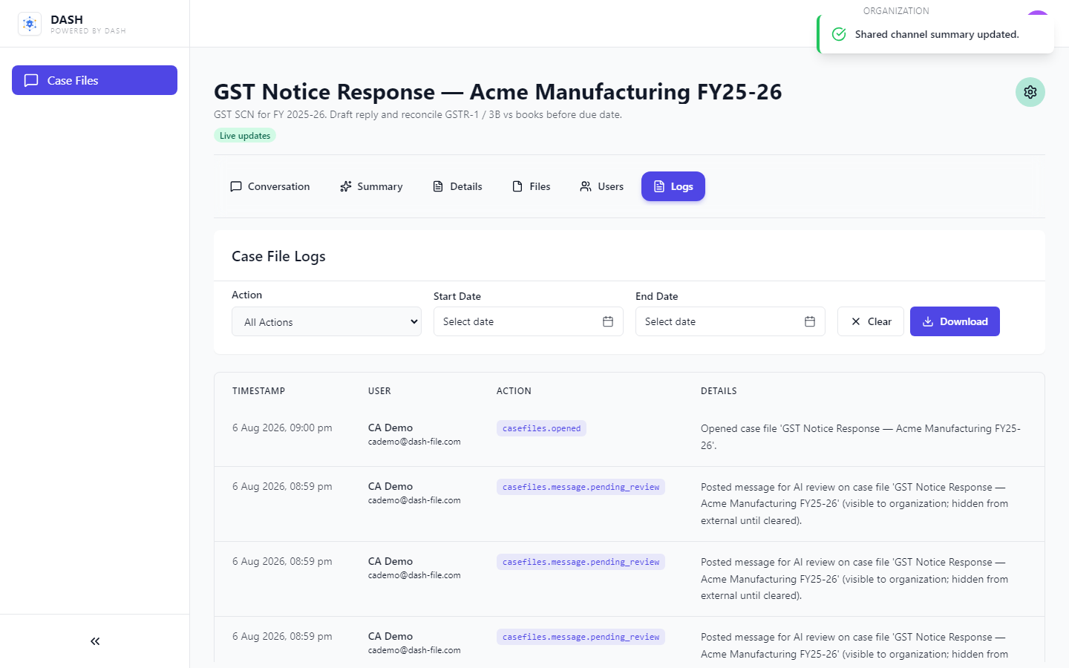Select the Logs tab
This screenshot has height=668, width=1069.
point(673,186)
